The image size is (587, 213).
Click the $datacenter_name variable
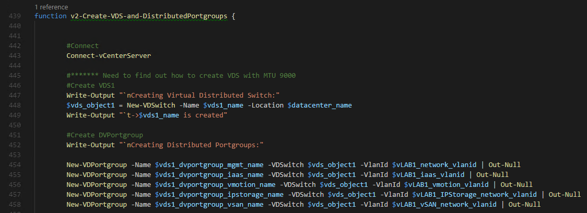click(x=320, y=105)
